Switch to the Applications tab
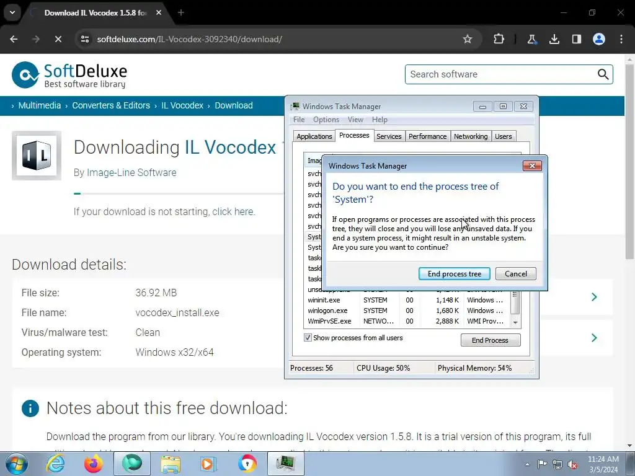Viewport: 635px width, 476px height. tap(314, 136)
